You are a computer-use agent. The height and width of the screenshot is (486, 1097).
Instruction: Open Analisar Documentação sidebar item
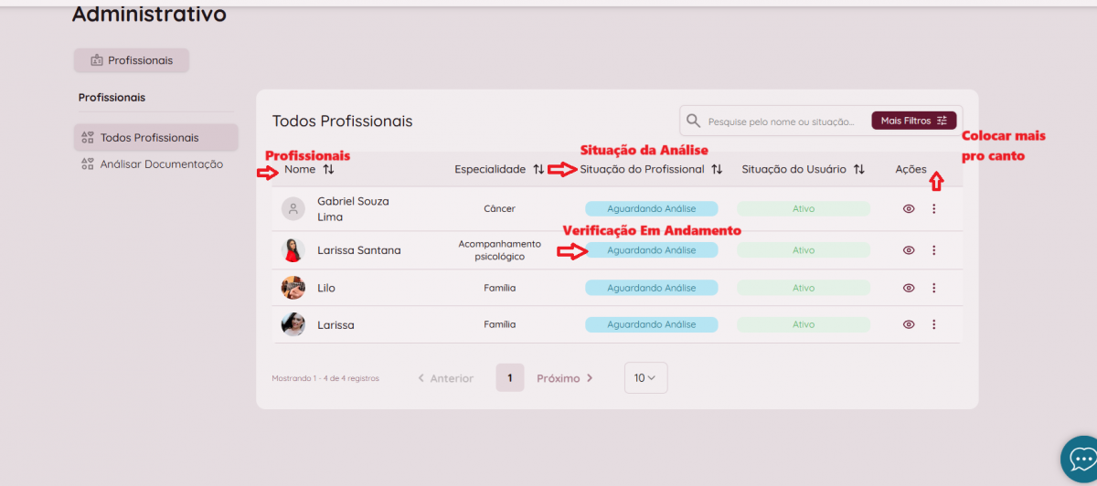coord(161,164)
